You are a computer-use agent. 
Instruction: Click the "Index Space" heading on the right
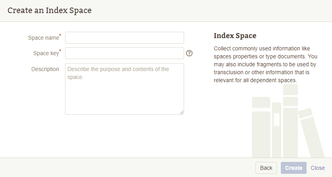(235, 36)
